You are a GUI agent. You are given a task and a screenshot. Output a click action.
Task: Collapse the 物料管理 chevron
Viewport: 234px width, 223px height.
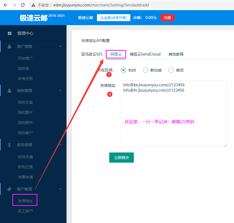point(60,90)
